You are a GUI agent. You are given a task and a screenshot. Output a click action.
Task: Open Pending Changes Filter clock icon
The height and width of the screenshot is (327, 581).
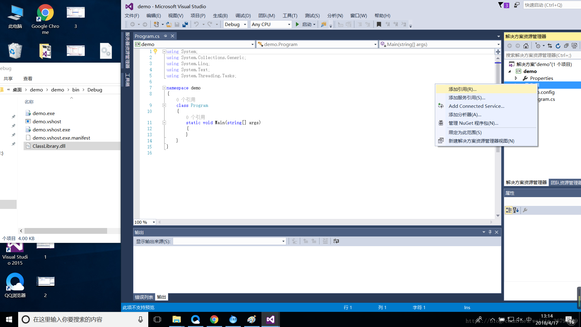coord(538,46)
